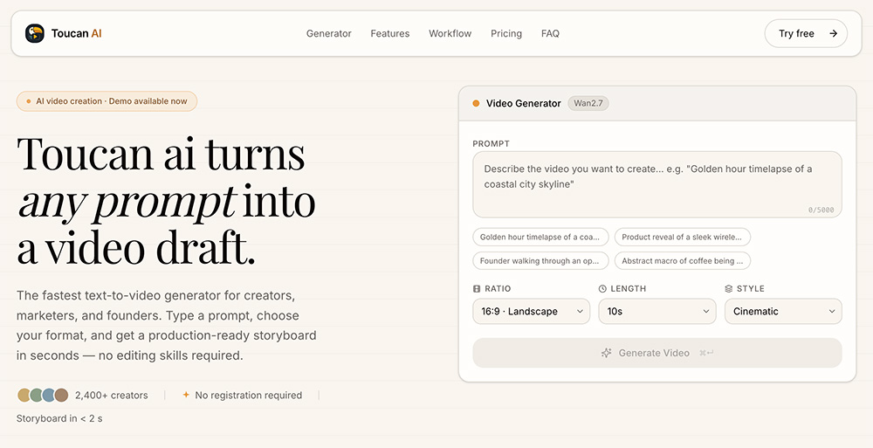
Task: Choose the Abstract macro of coffee chip
Action: [x=682, y=261]
